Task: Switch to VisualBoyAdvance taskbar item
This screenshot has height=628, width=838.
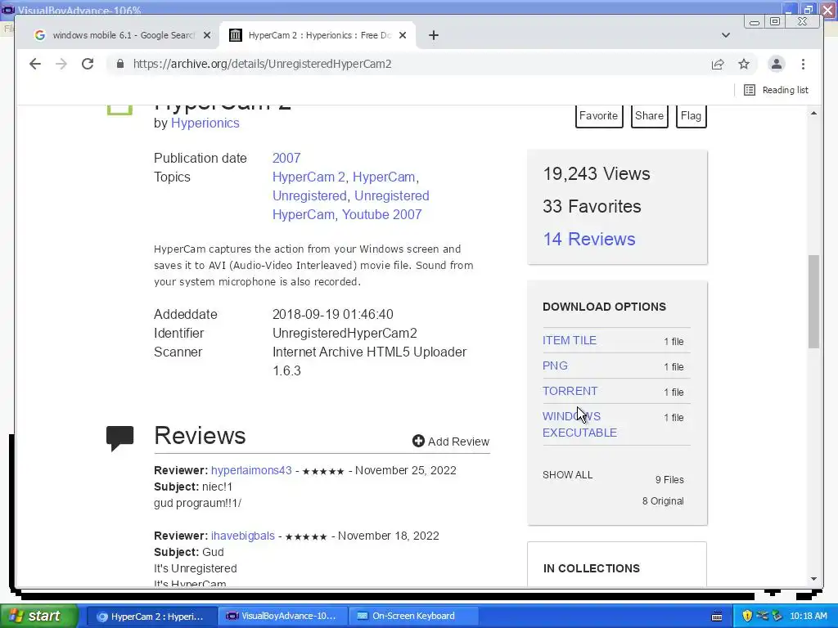Action: click(x=283, y=617)
